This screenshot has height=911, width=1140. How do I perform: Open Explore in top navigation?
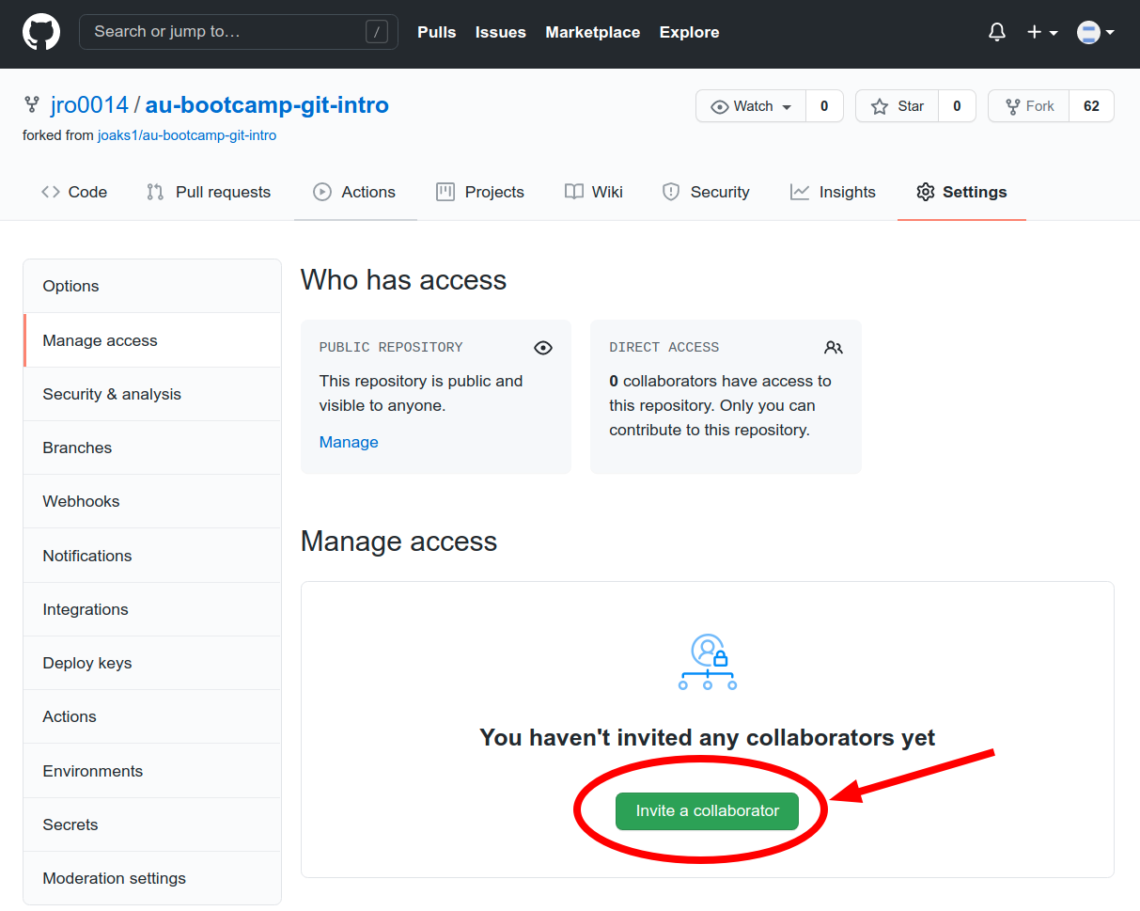click(x=690, y=32)
